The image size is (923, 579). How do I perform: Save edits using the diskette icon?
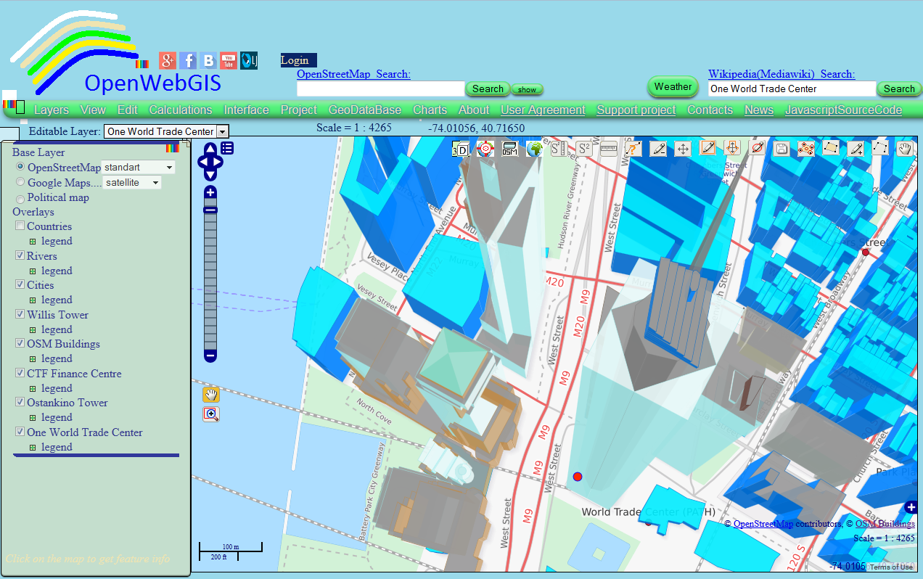pos(782,148)
